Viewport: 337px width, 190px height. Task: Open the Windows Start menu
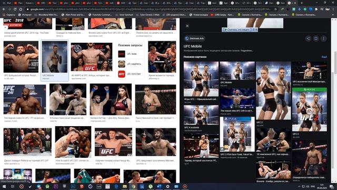(4, 186)
